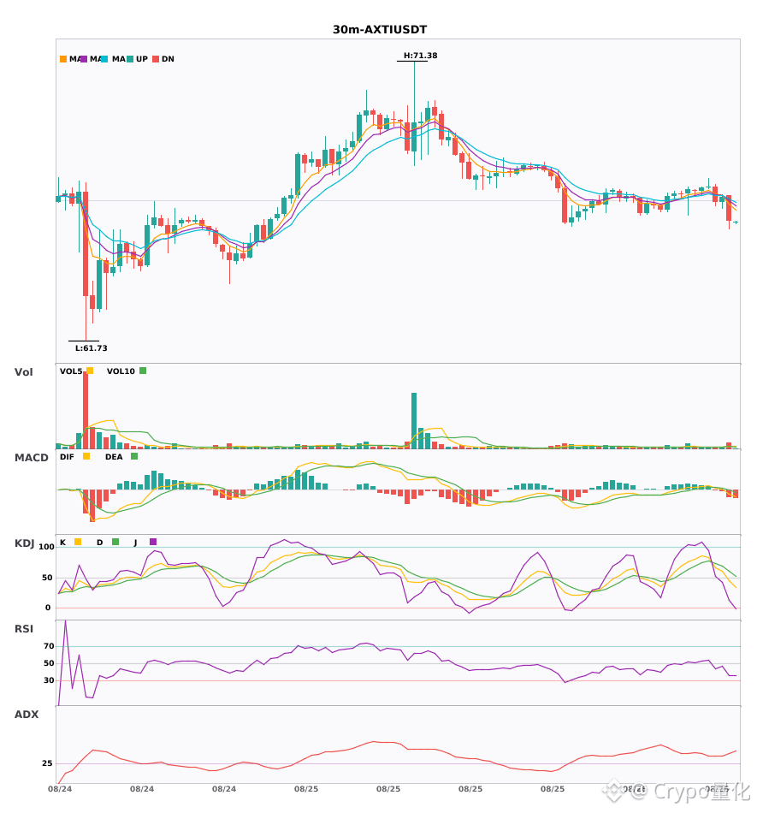Viewport: 757px width, 813px height.
Task: Click the Vol panel label
Action: tap(23, 372)
